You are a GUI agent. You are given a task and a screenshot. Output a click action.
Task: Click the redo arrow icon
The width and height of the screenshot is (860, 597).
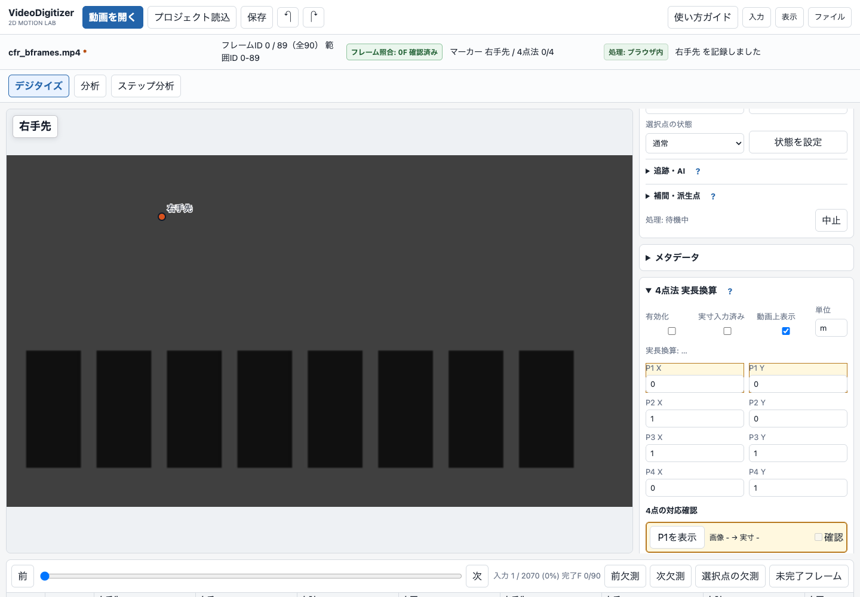click(314, 17)
